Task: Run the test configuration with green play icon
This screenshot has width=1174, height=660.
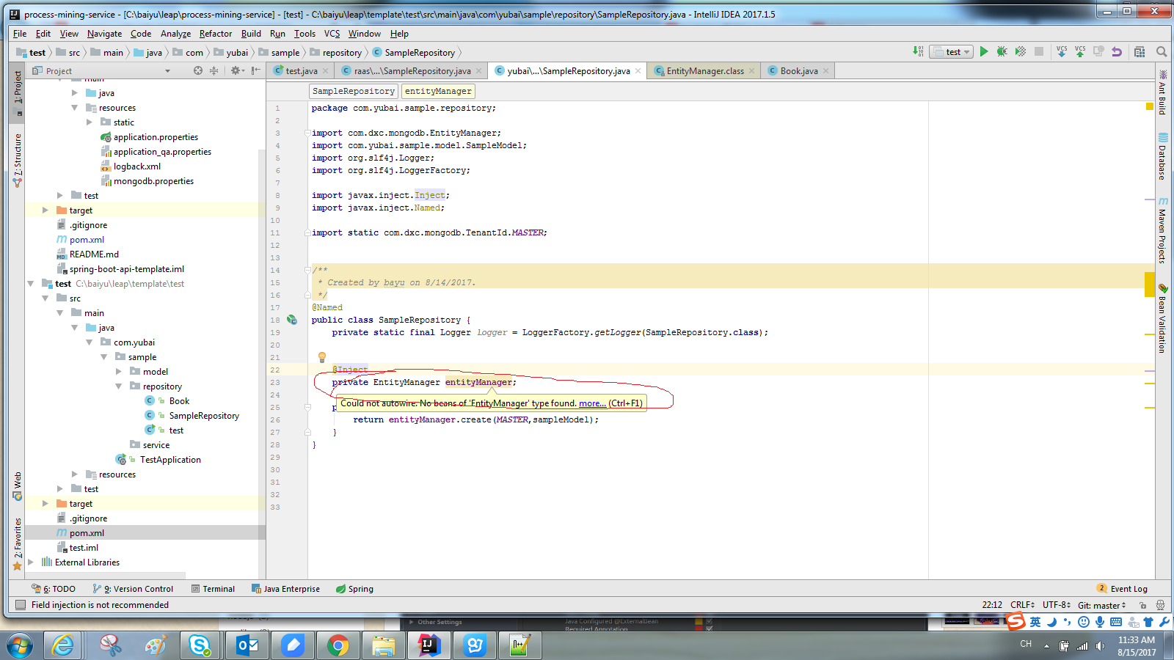Action: click(x=984, y=51)
